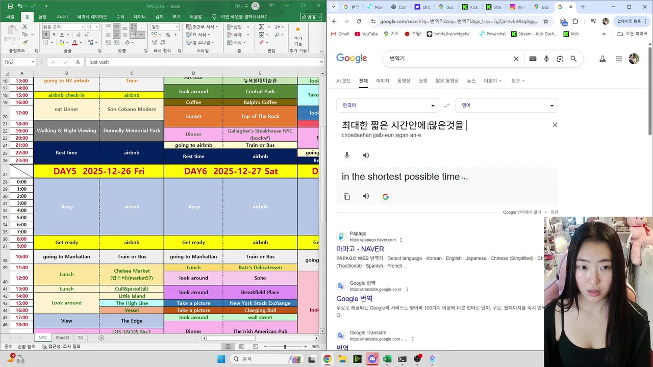The image size is (653, 367).
Task: Toggle wrap text in Excel alignment group
Action: (x=133, y=27)
